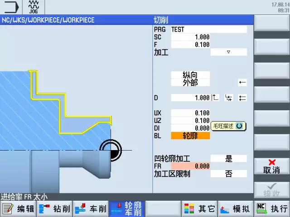
Task: Open 其它 (Other) functions softkey
Action: tap(199, 209)
